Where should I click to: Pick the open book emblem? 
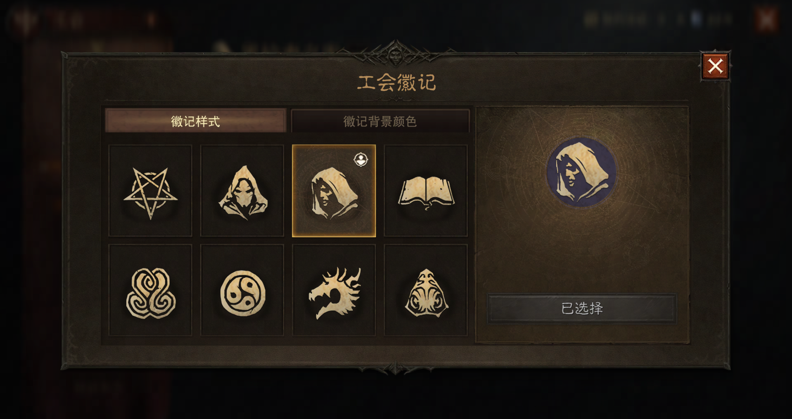click(x=426, y=191)
